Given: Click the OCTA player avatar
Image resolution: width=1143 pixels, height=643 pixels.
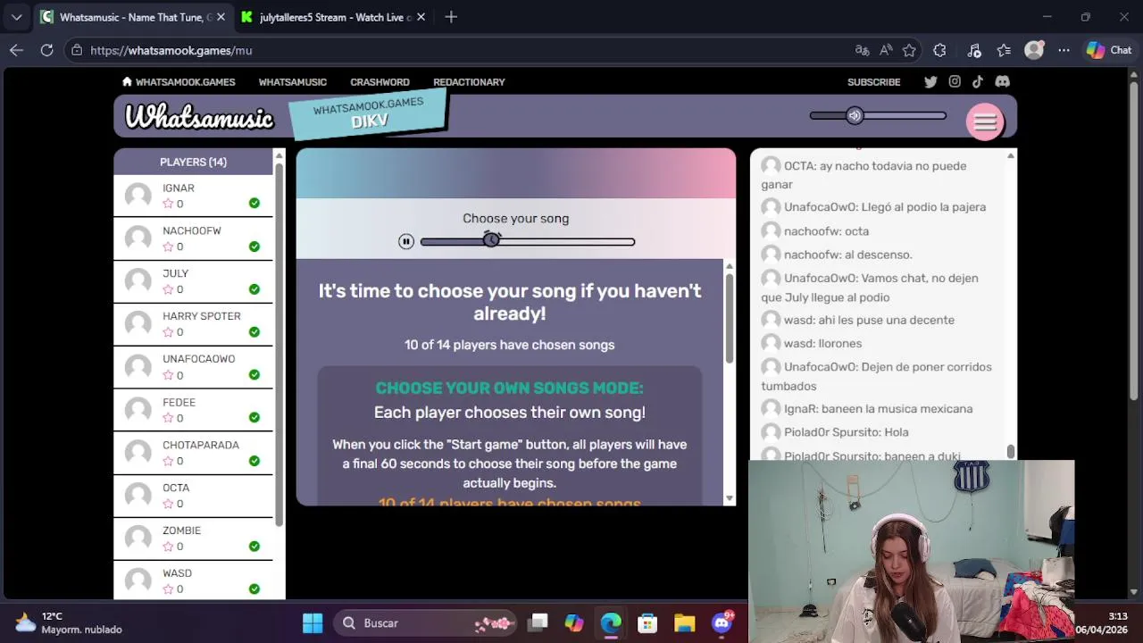Looking at the screenshot, I should tap(138, 496).
